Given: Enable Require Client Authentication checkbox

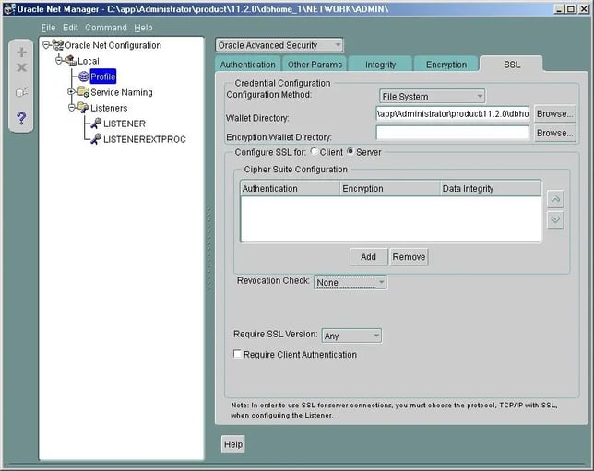Looking at the screenshot, I should [x=238, y=354].
